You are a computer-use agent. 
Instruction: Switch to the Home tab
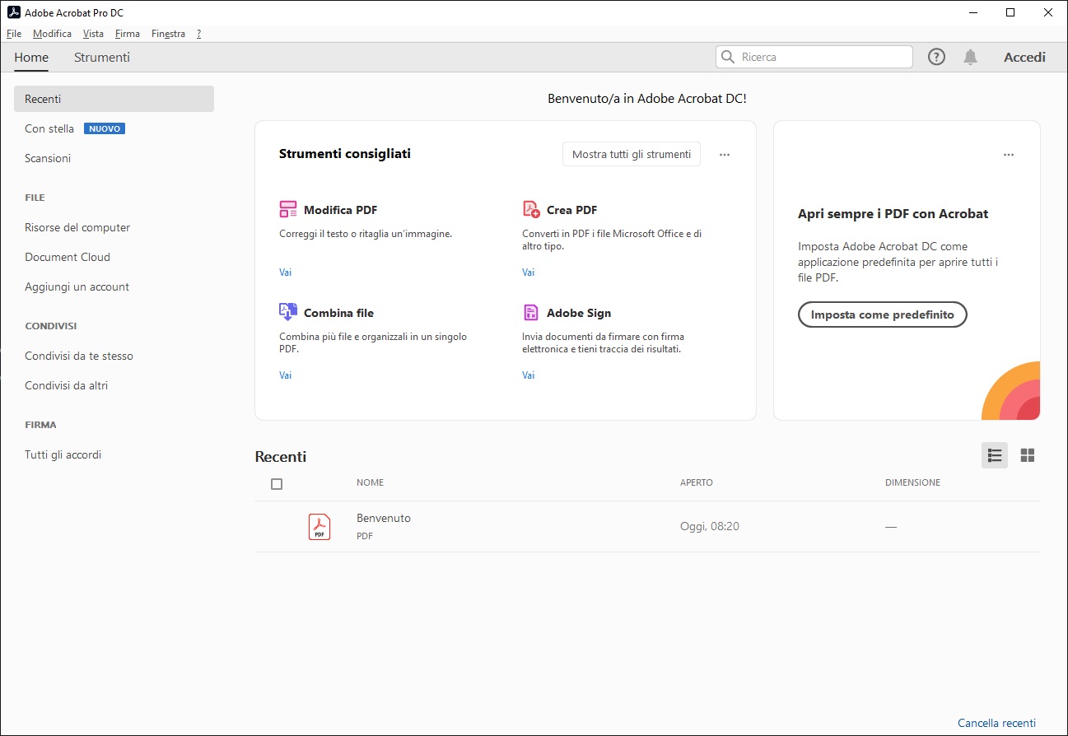click(x=31, y=57)
